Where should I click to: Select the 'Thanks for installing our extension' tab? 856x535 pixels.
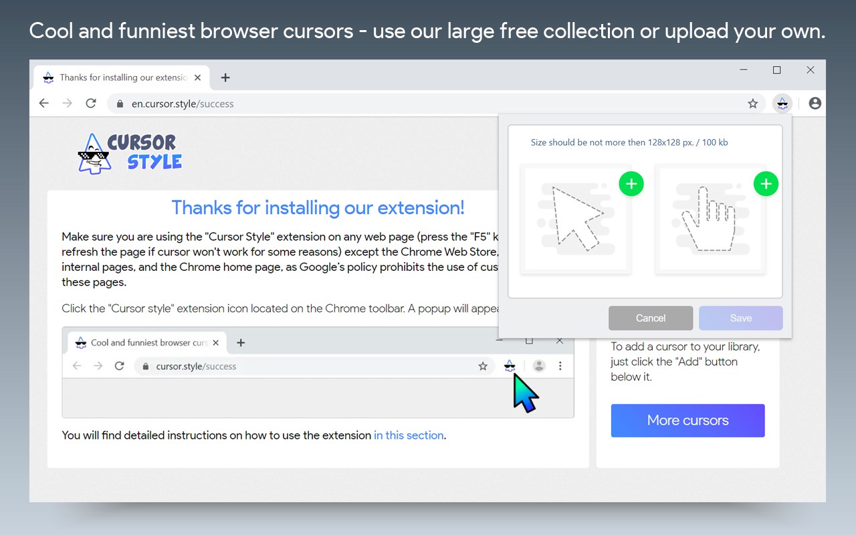click(x=122, y=78)
